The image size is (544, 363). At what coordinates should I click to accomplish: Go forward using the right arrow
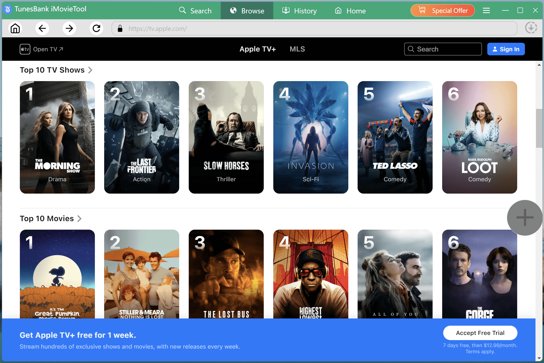tap(69, 28)
